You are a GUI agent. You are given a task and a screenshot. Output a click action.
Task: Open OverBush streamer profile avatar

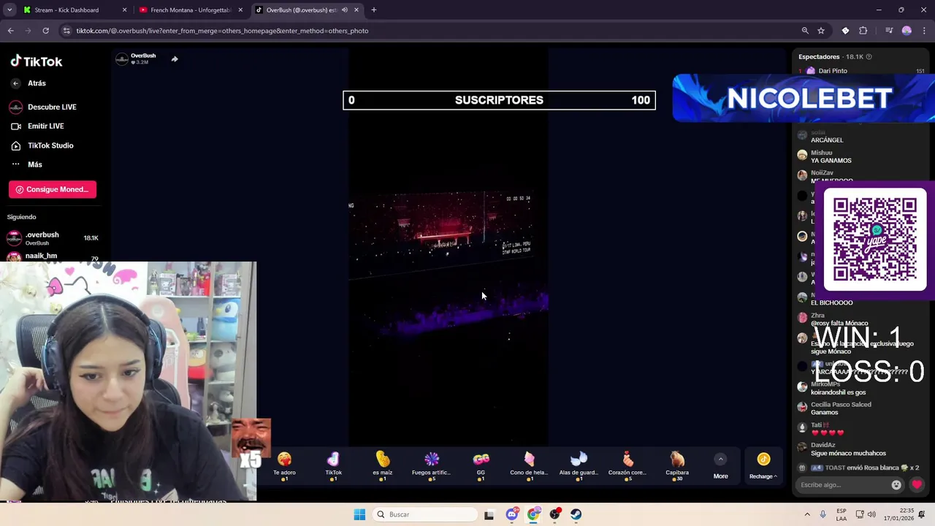(x=122, y=59)
